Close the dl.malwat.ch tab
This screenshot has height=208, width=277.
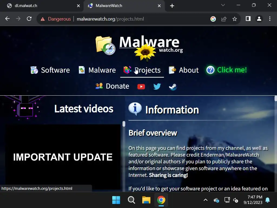pyautogui.click(x=78, y=6)
